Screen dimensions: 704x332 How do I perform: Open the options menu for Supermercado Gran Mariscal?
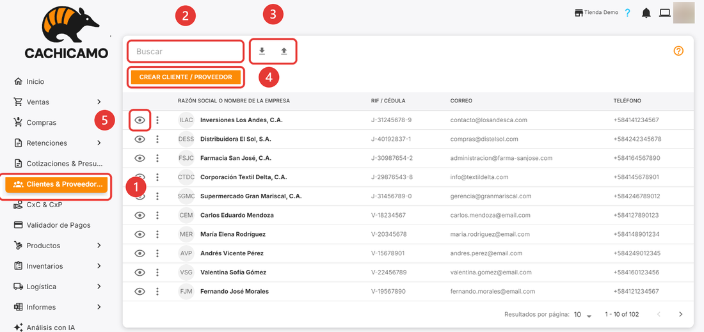(x=157, y=196)
